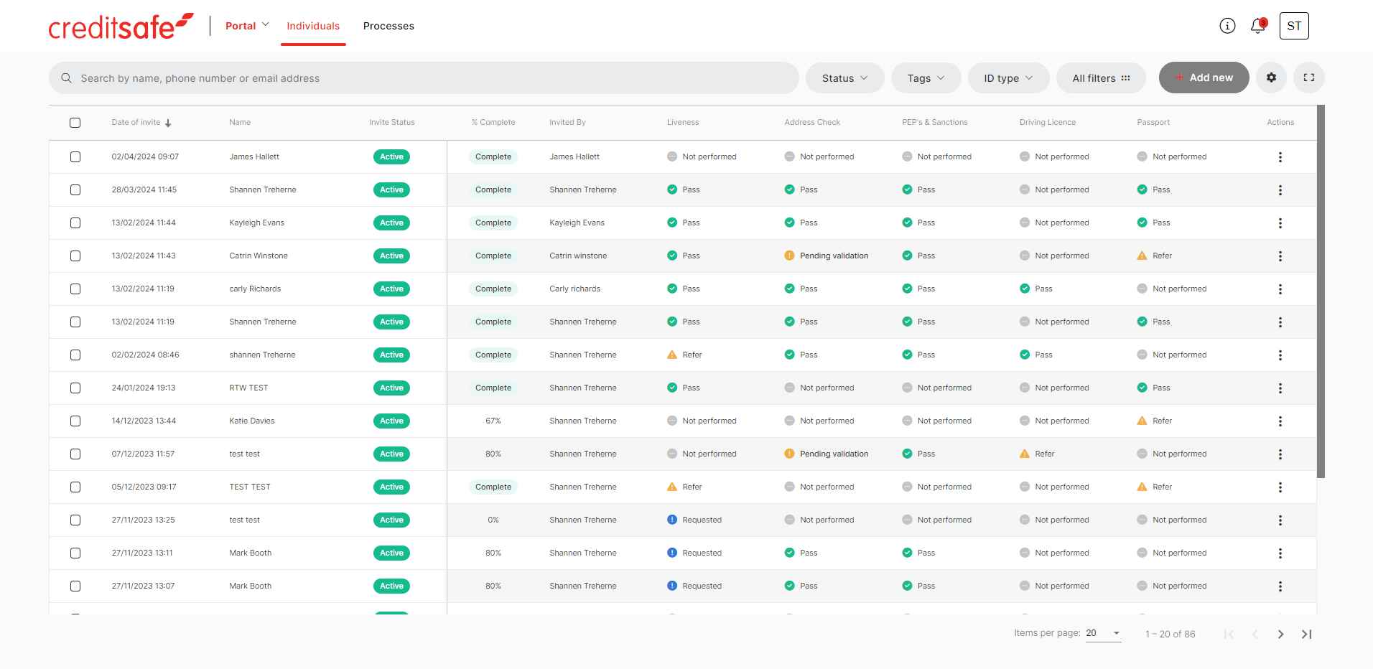Image resolution: width=1373 pixels, height=669 pixels.
Task: Open the Portal menu
Action: coord(247,26)
